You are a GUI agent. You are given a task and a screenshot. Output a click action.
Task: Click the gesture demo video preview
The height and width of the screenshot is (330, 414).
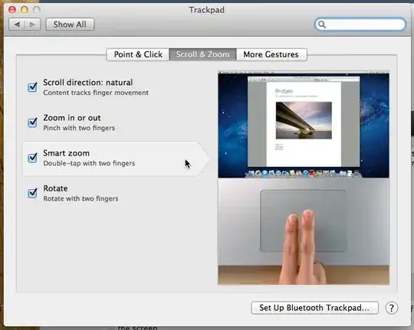click(x=304, y=178)
